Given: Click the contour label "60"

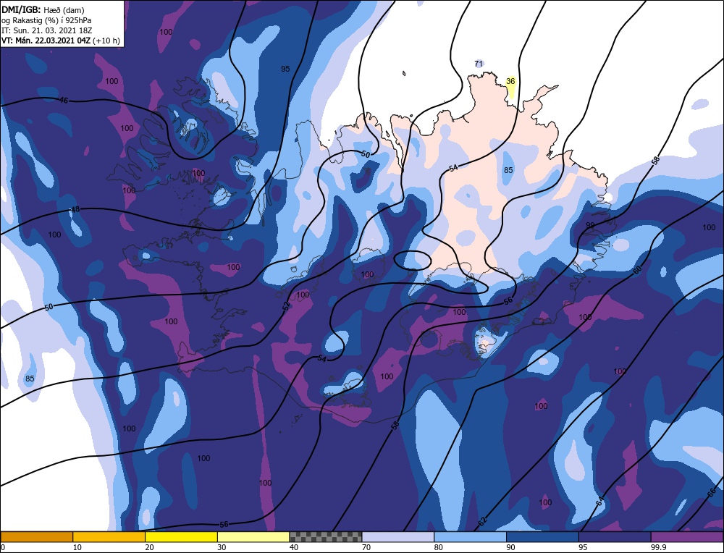Looking at the screenshot, I should click(637, 271).
